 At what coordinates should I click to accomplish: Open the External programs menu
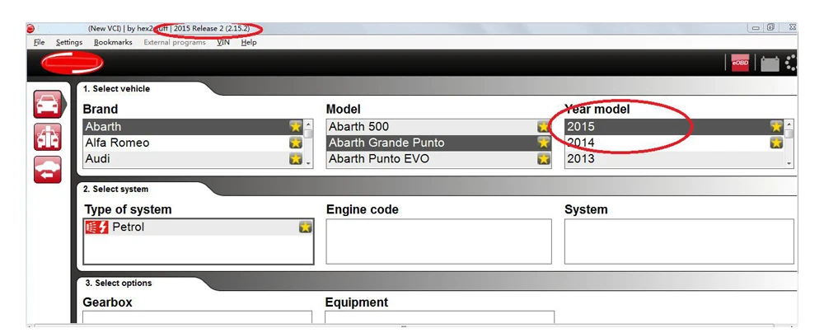click(x=175, y=42)
